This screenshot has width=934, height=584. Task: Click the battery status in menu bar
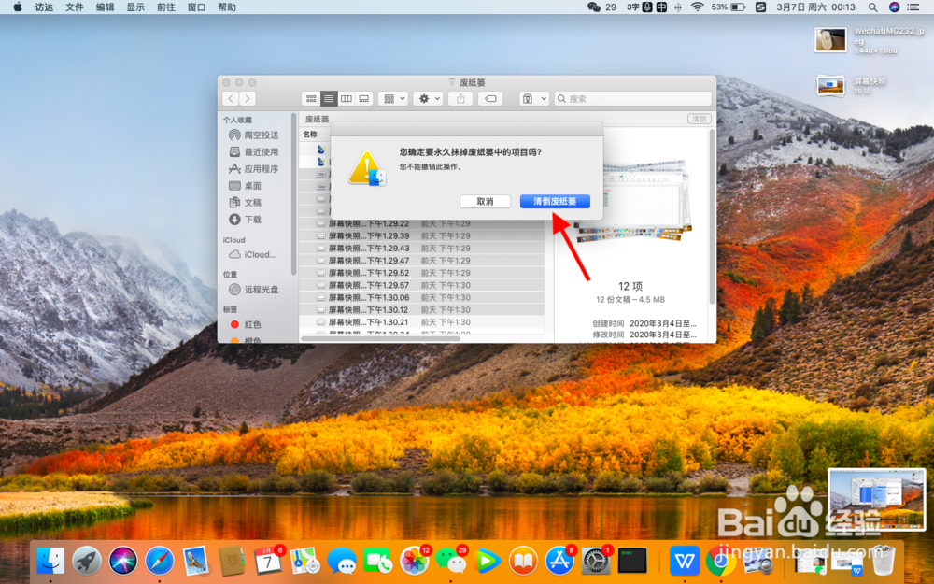coord(728,7)
